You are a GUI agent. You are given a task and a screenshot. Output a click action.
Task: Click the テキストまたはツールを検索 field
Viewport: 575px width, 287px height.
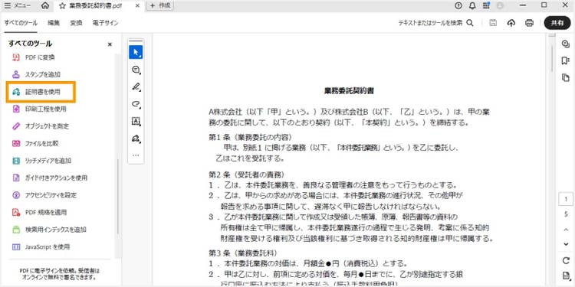pos(431,23)
